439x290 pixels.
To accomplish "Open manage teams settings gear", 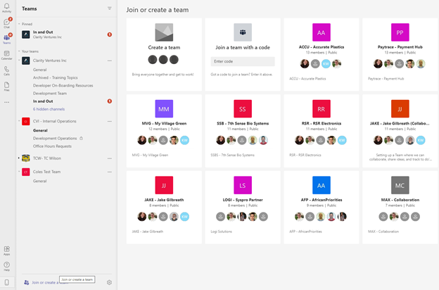I will (109, 282).
